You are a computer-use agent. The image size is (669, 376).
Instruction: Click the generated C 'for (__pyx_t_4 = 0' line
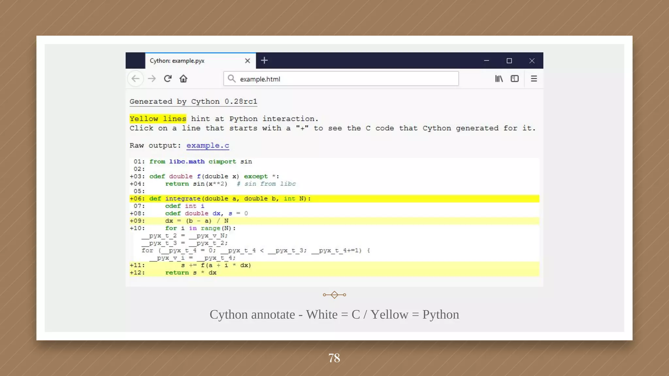click(256, 250)
